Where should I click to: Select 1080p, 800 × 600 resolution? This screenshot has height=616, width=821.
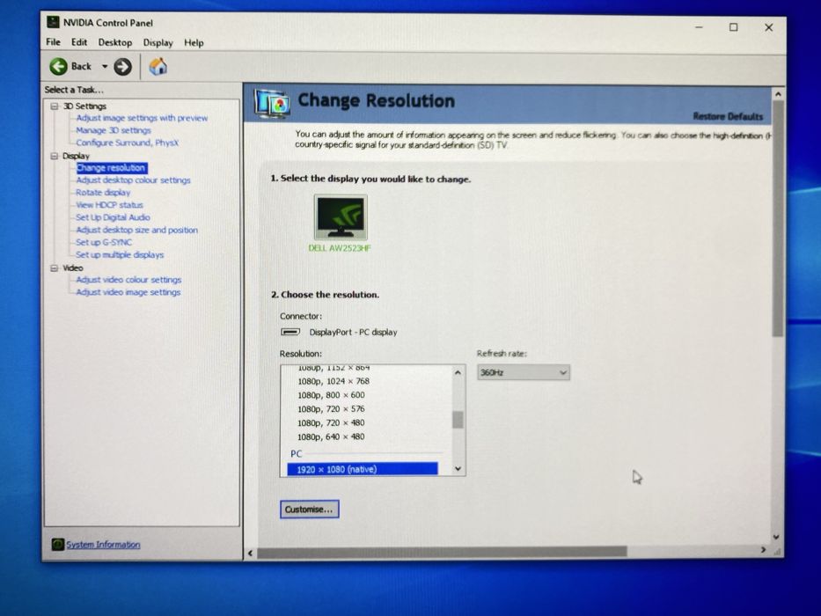pos(331,395)
